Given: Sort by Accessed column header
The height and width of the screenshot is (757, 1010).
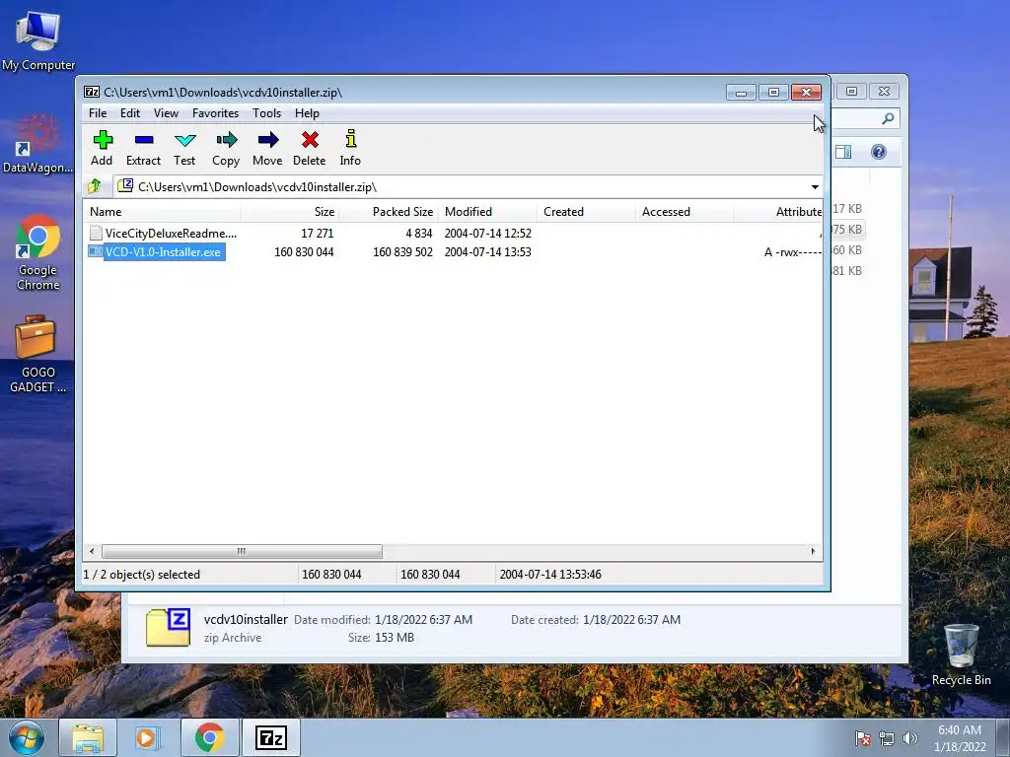Looking at the screenshot, I should (685, 212).
